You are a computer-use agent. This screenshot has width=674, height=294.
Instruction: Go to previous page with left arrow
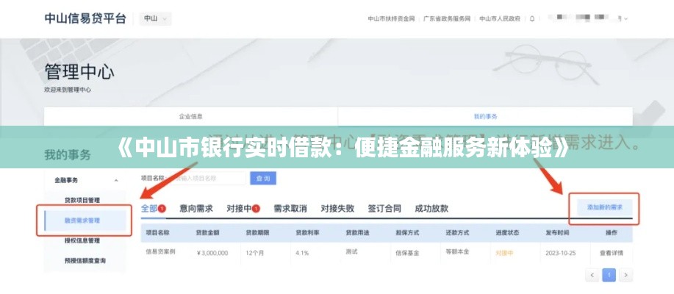(x=592, y=275)
